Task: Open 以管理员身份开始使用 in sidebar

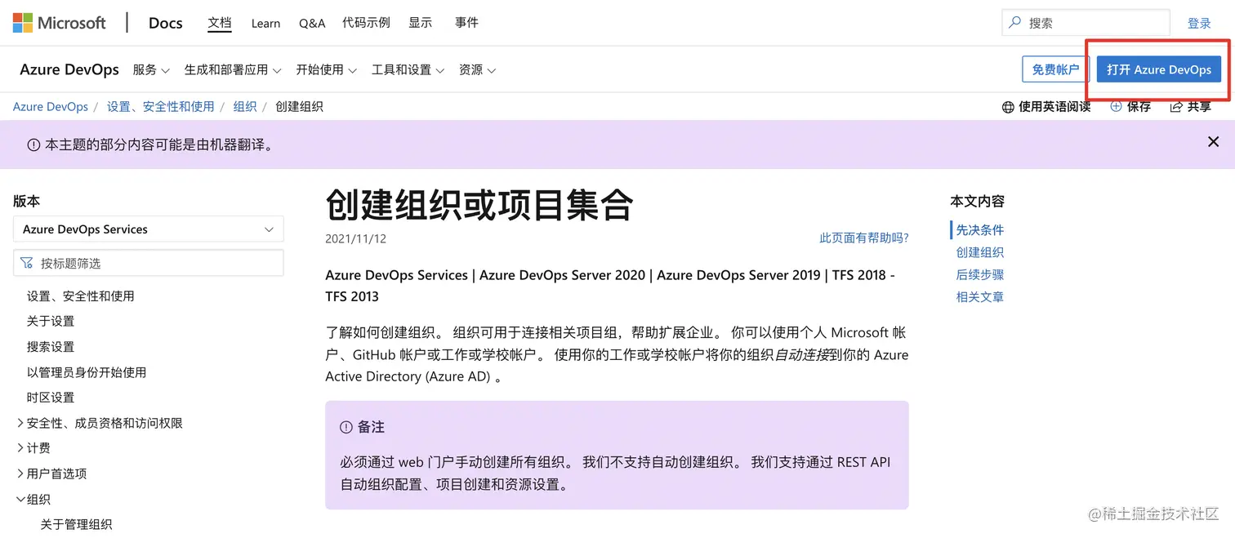Action: pyautogui.click(x=87, y=372)
